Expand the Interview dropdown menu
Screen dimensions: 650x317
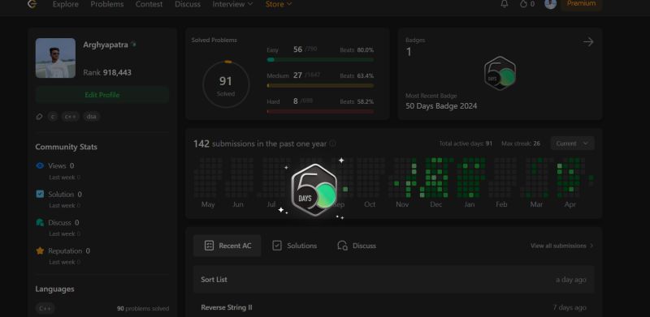[232, 4]
